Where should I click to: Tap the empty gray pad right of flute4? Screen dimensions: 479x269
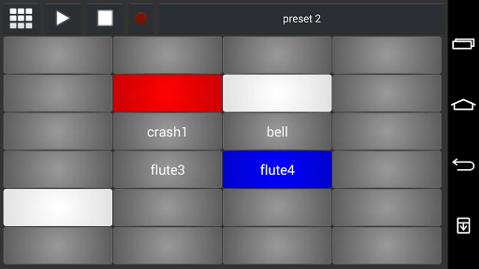[x=387, y=169]
